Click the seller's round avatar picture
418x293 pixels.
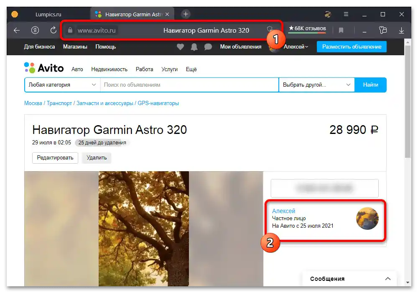(x=367, y=218)
